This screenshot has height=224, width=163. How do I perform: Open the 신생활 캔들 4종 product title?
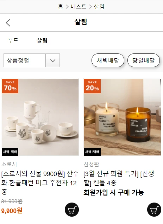click(x=119, y=178)
